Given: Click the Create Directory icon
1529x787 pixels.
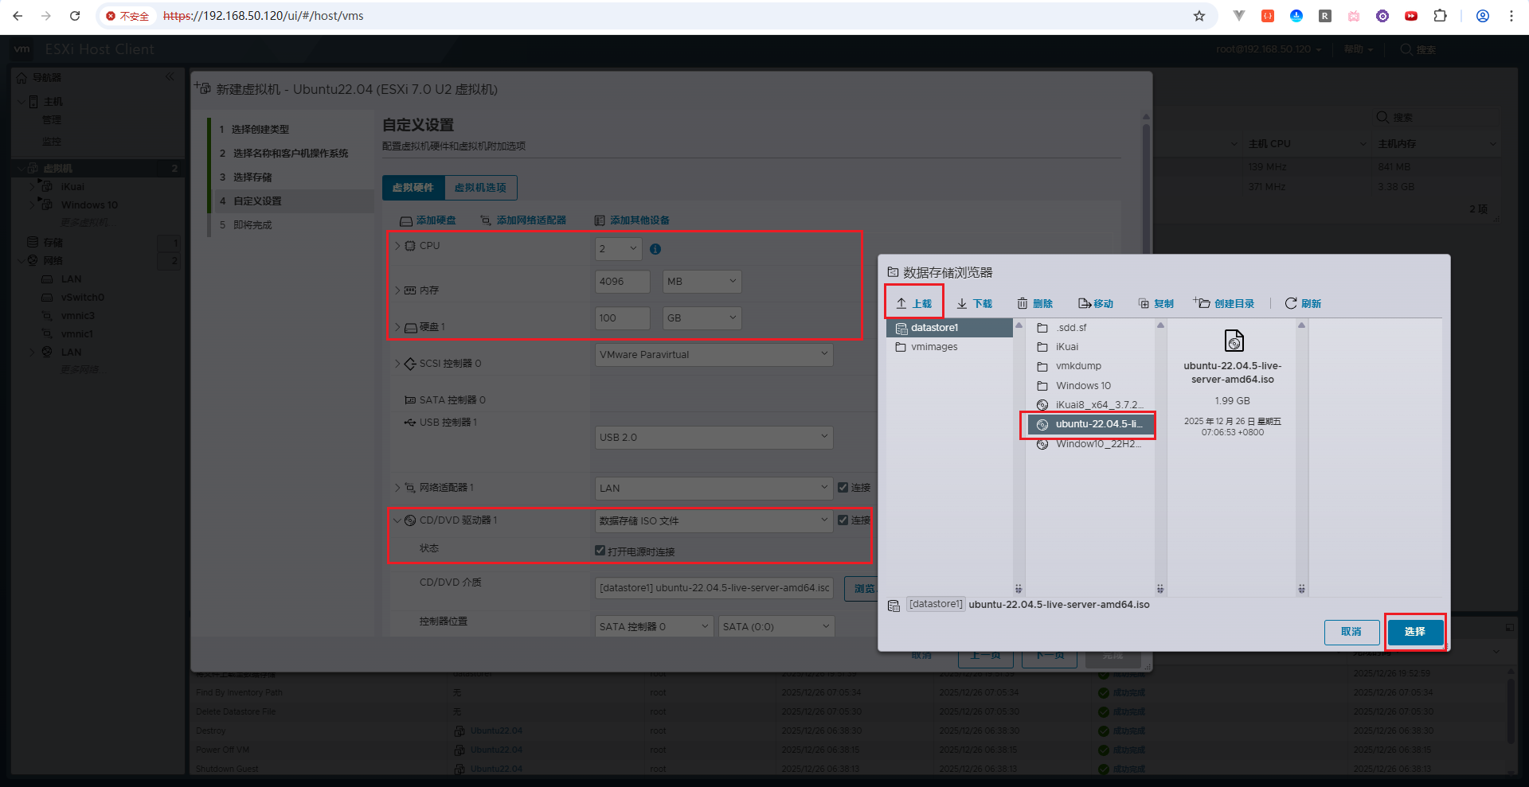Looking at the screenshot, I should point(1202,303).
